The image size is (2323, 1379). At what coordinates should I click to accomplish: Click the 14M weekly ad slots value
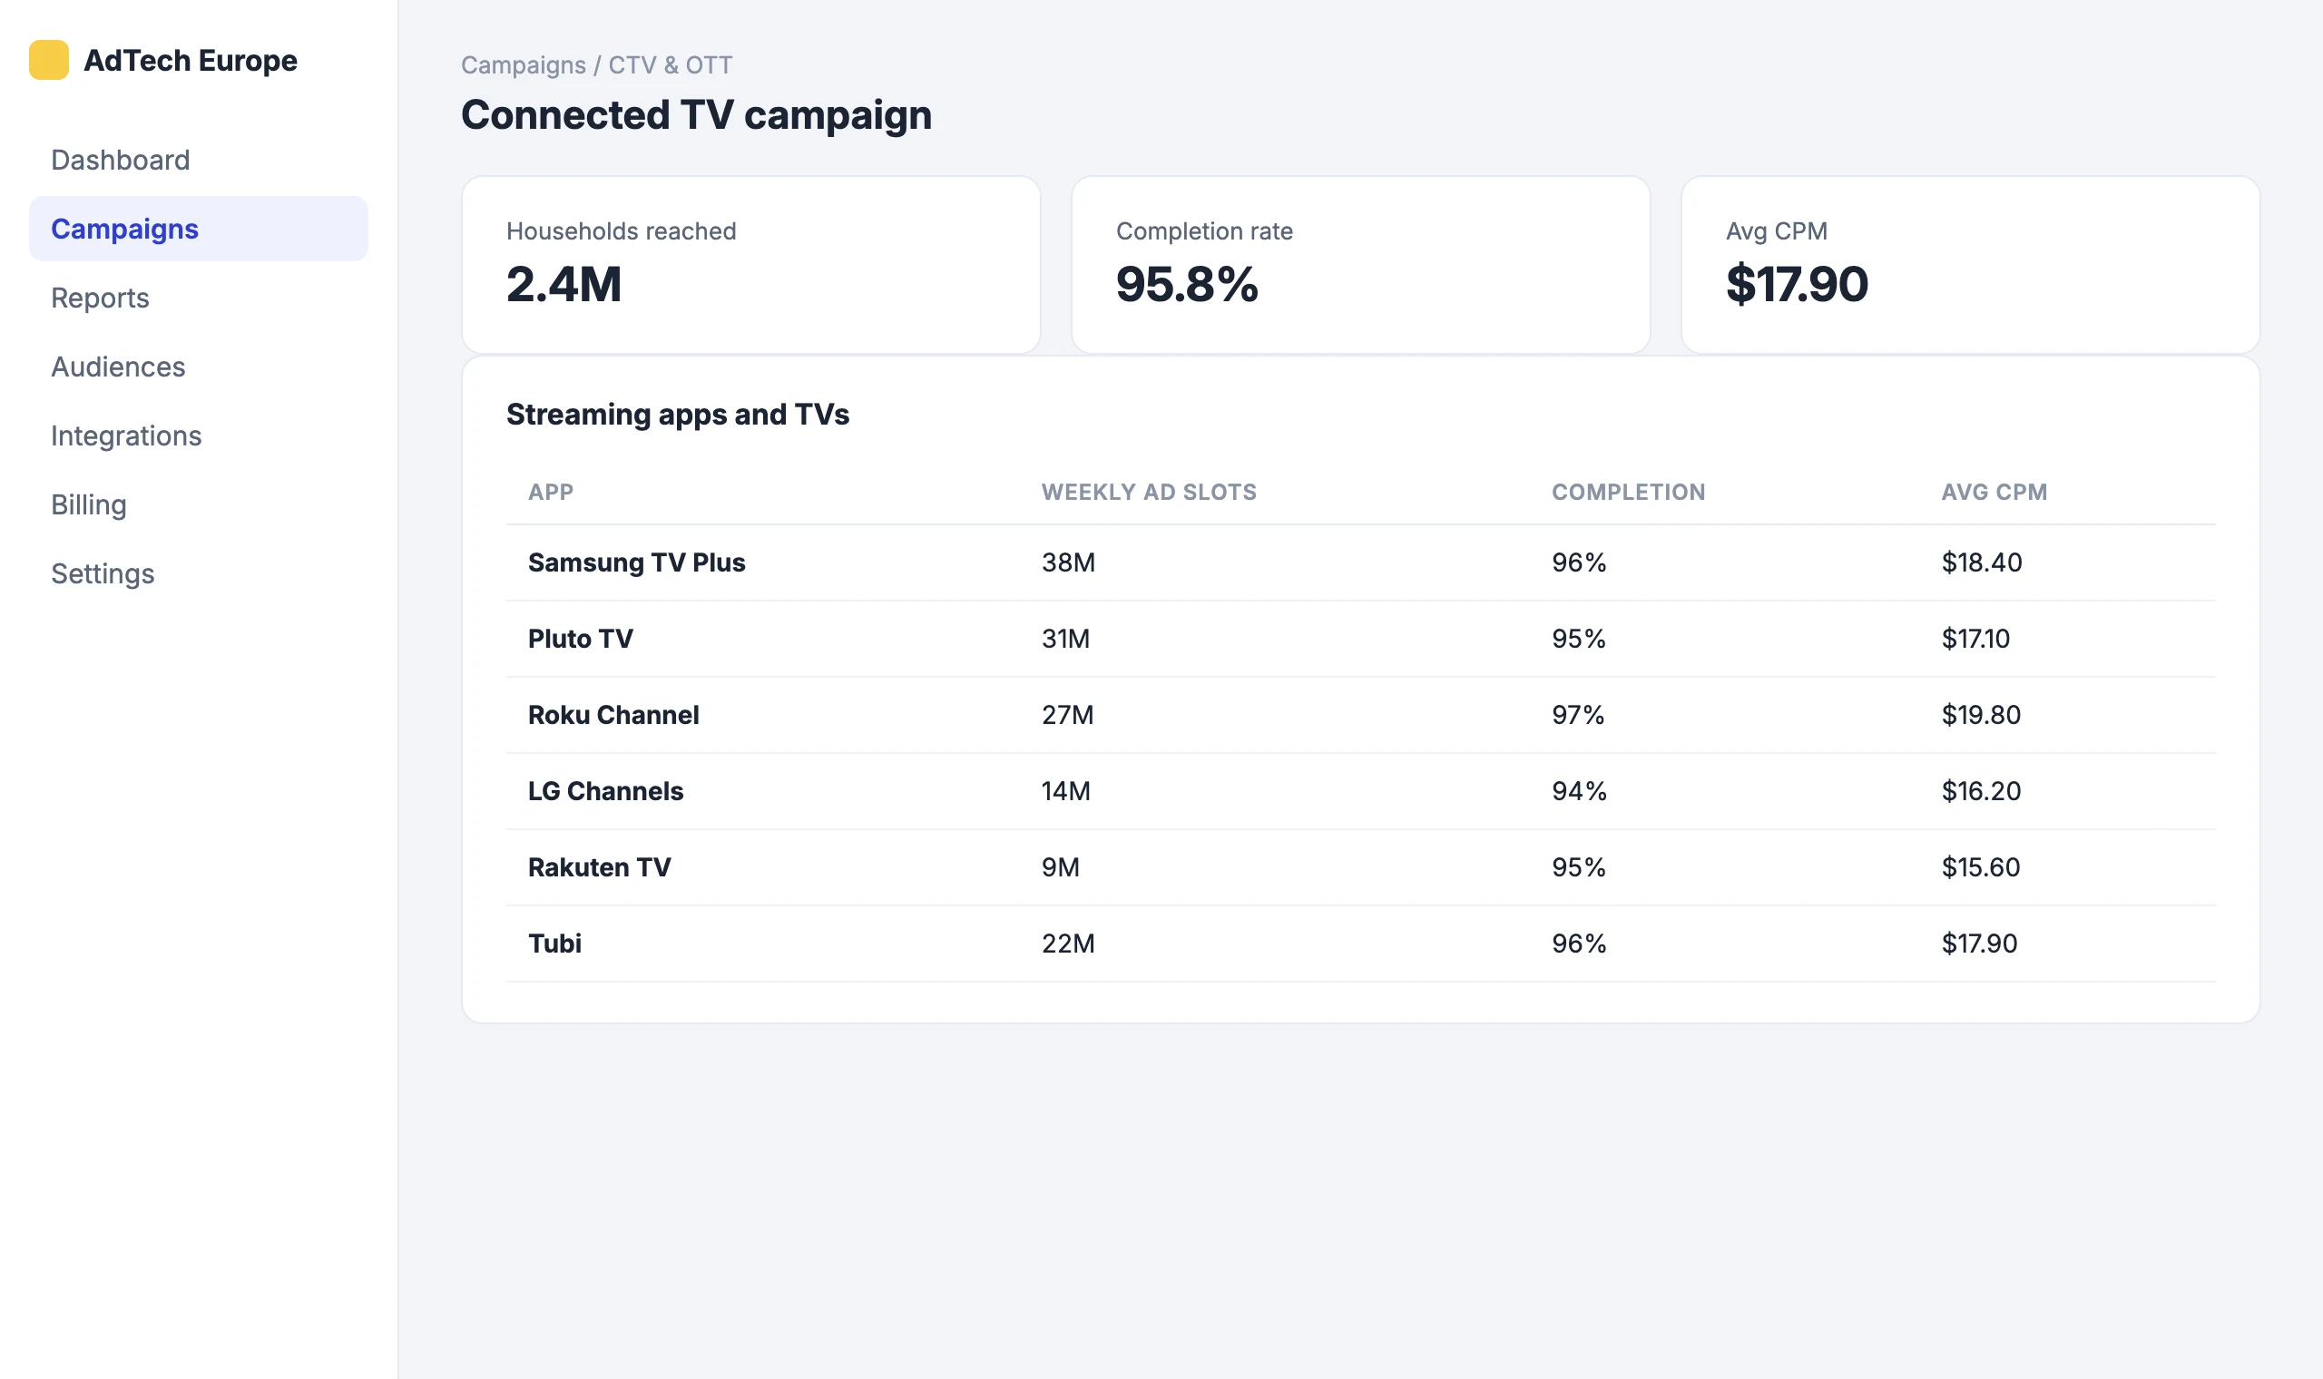[1065, 791]
